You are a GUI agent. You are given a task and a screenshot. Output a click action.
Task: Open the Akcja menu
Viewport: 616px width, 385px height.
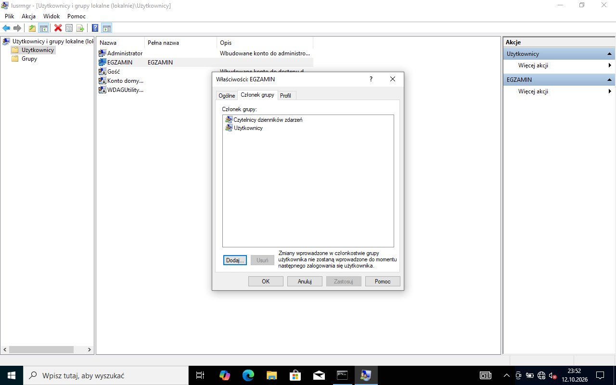click(28, 16)
